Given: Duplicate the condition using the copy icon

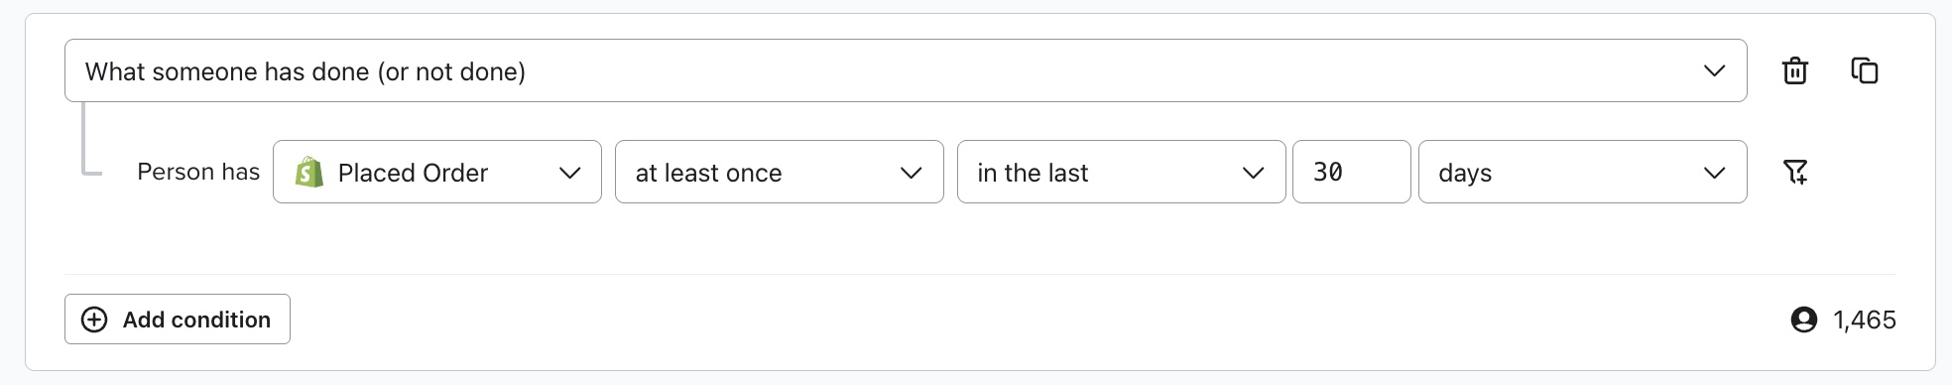Looking at the screenshot, I should tap(1865, 71).
